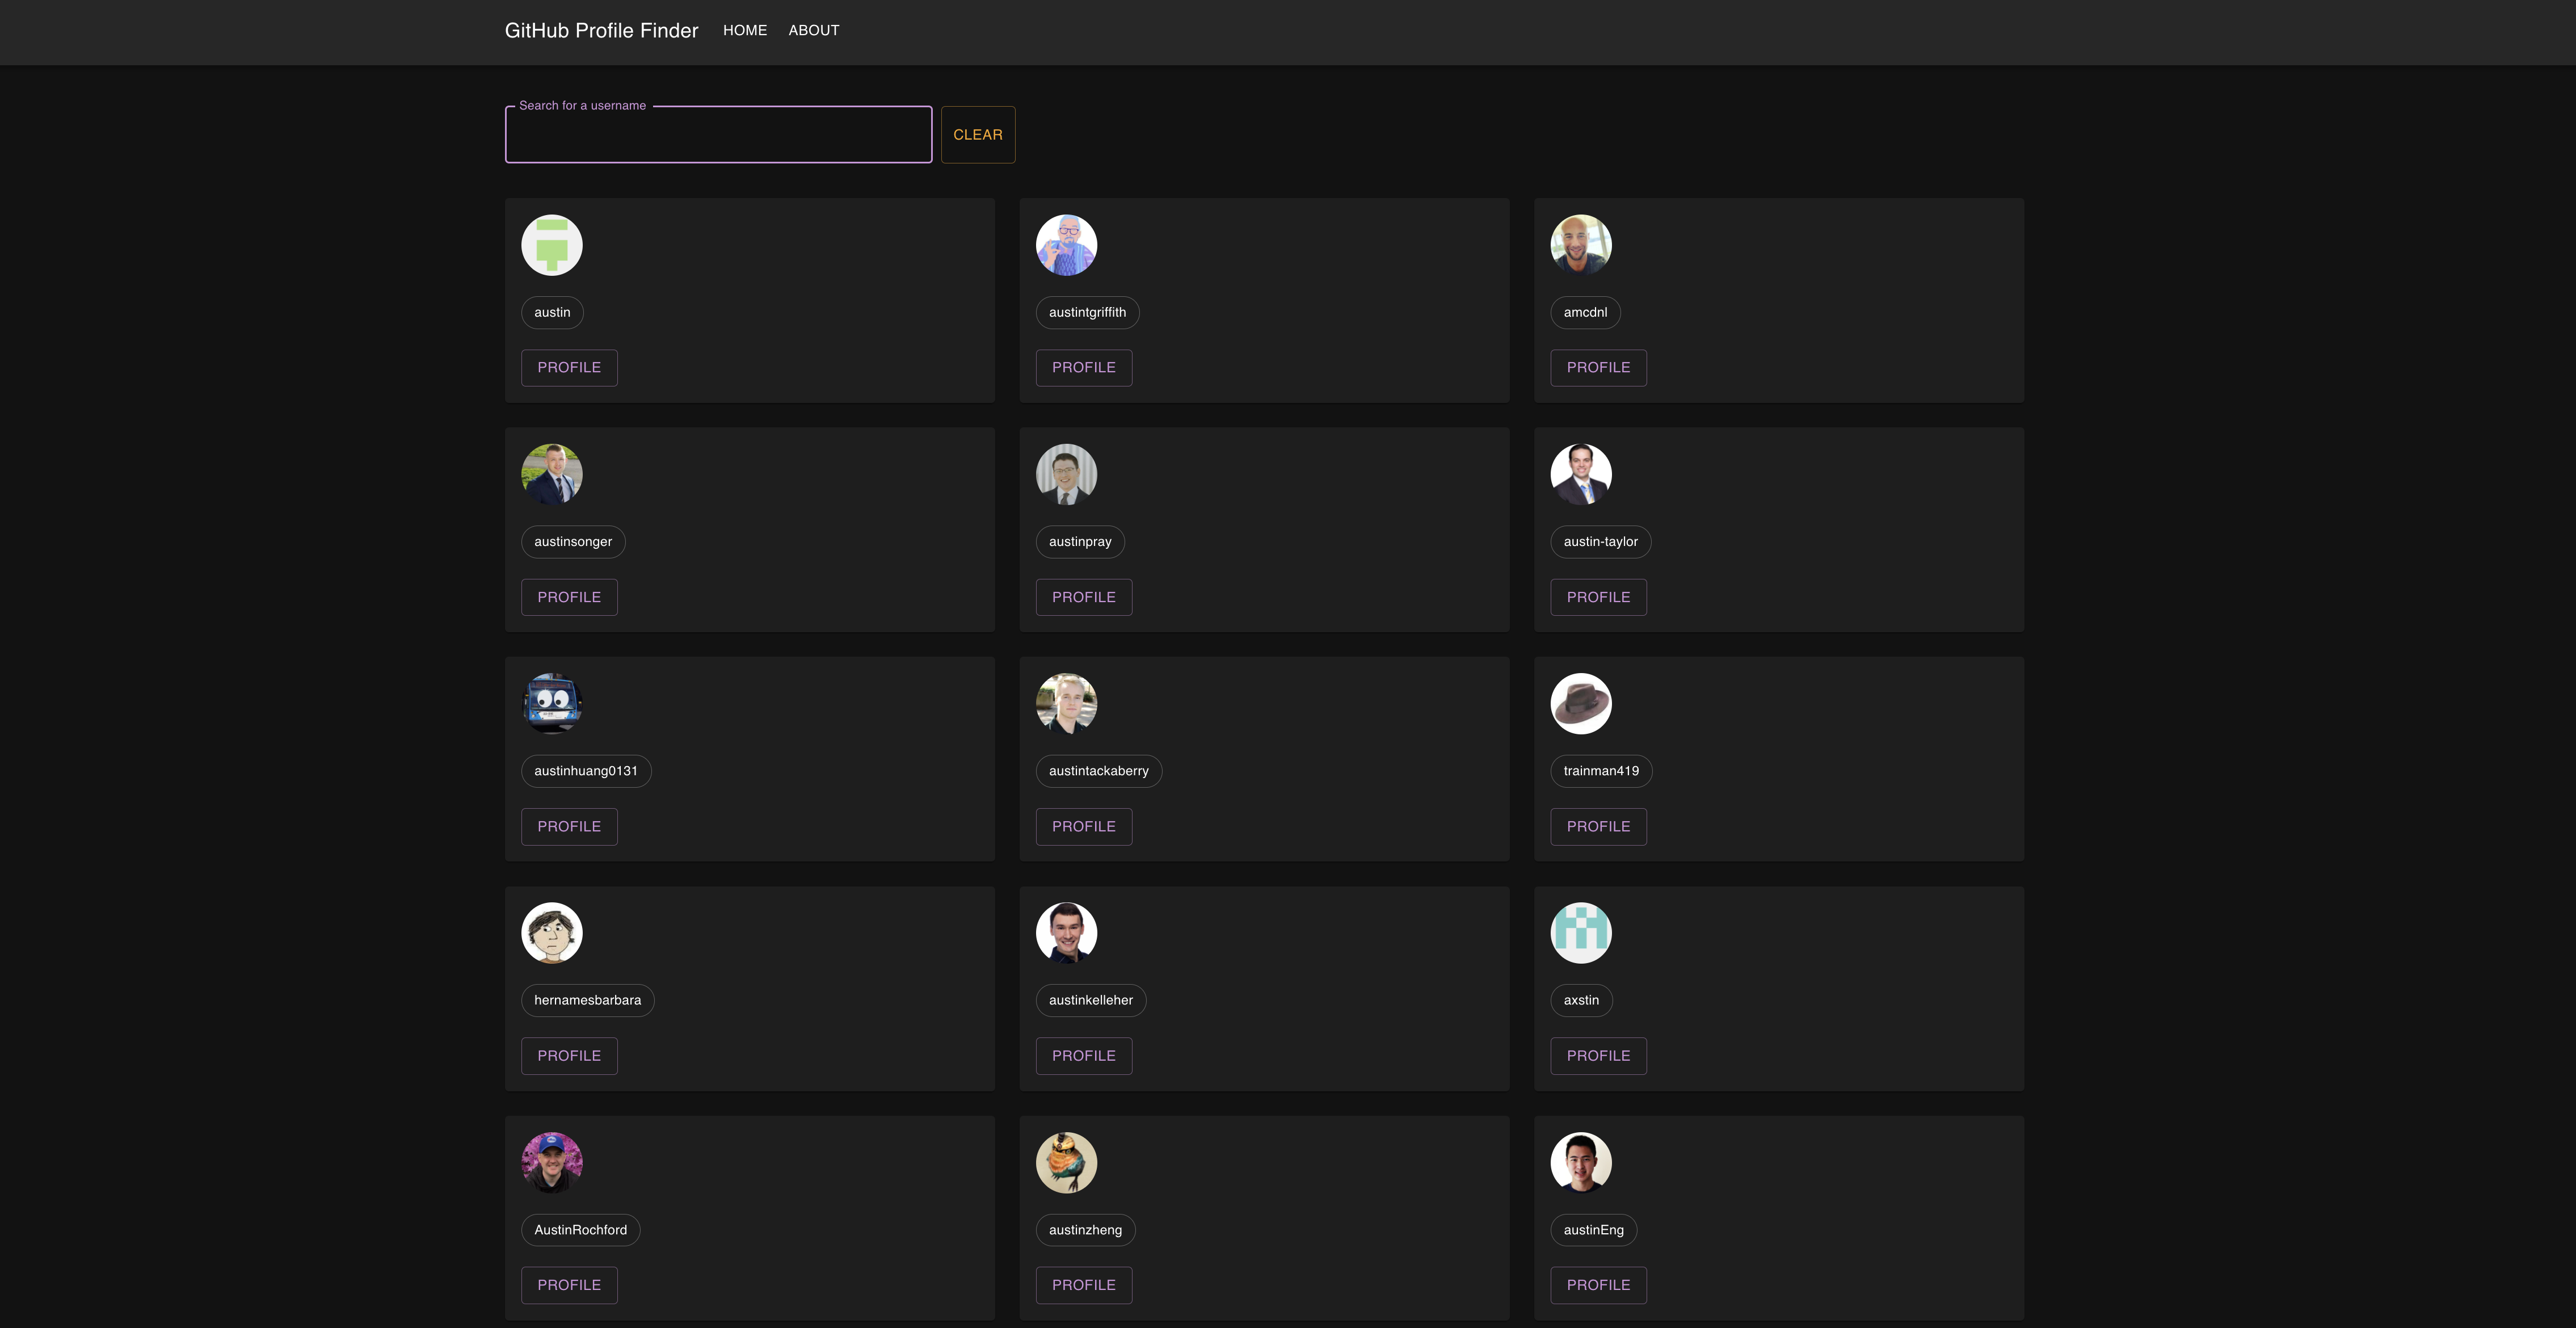2576x1328 pixels.
Task: Open austinpray's PROFILE button
Action: pyautogui.click(x=1083, y=597)
